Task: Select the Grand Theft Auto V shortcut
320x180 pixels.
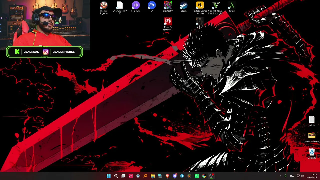Action: coord(216,8)
